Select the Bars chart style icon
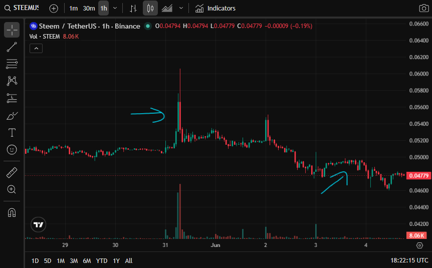Viewport: 432px width, 268px height. [133, 9]
